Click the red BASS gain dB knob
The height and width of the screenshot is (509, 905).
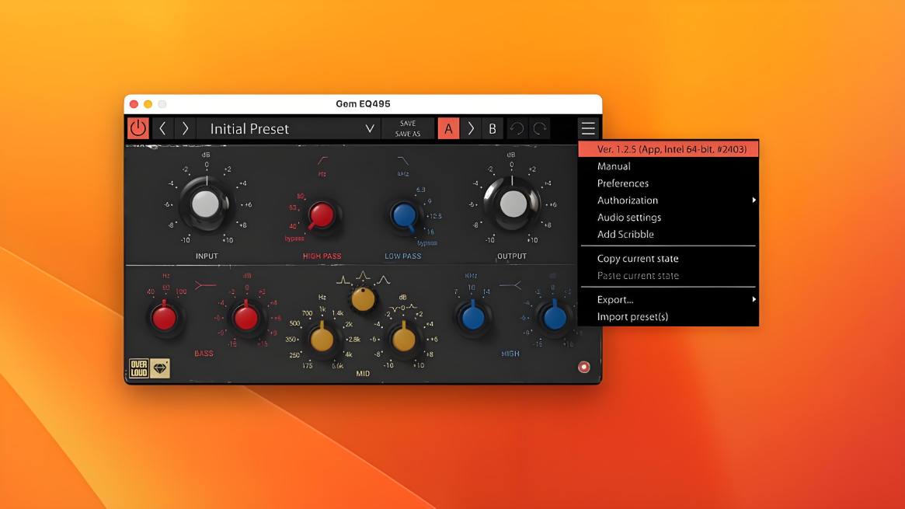pyautogui.click(x=246, y=317)
